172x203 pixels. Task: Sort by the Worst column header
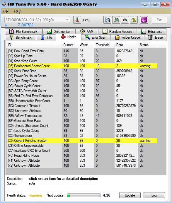pos(86,45)
